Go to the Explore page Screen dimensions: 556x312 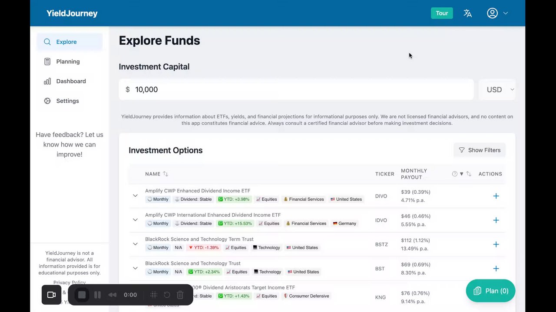pyautogui.click(x=69, y=42)
